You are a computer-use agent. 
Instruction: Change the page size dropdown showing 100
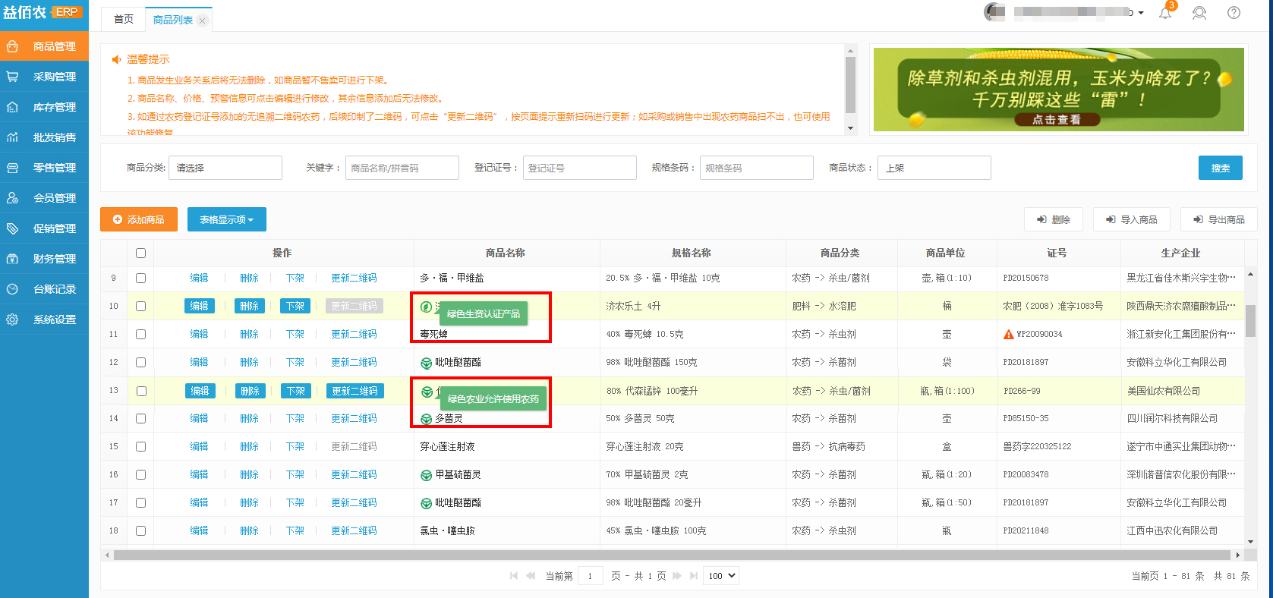[721, 576]
